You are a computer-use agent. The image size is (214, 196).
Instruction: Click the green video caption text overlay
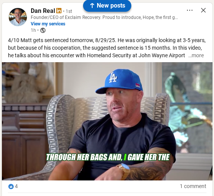click(x=108, y=157)
